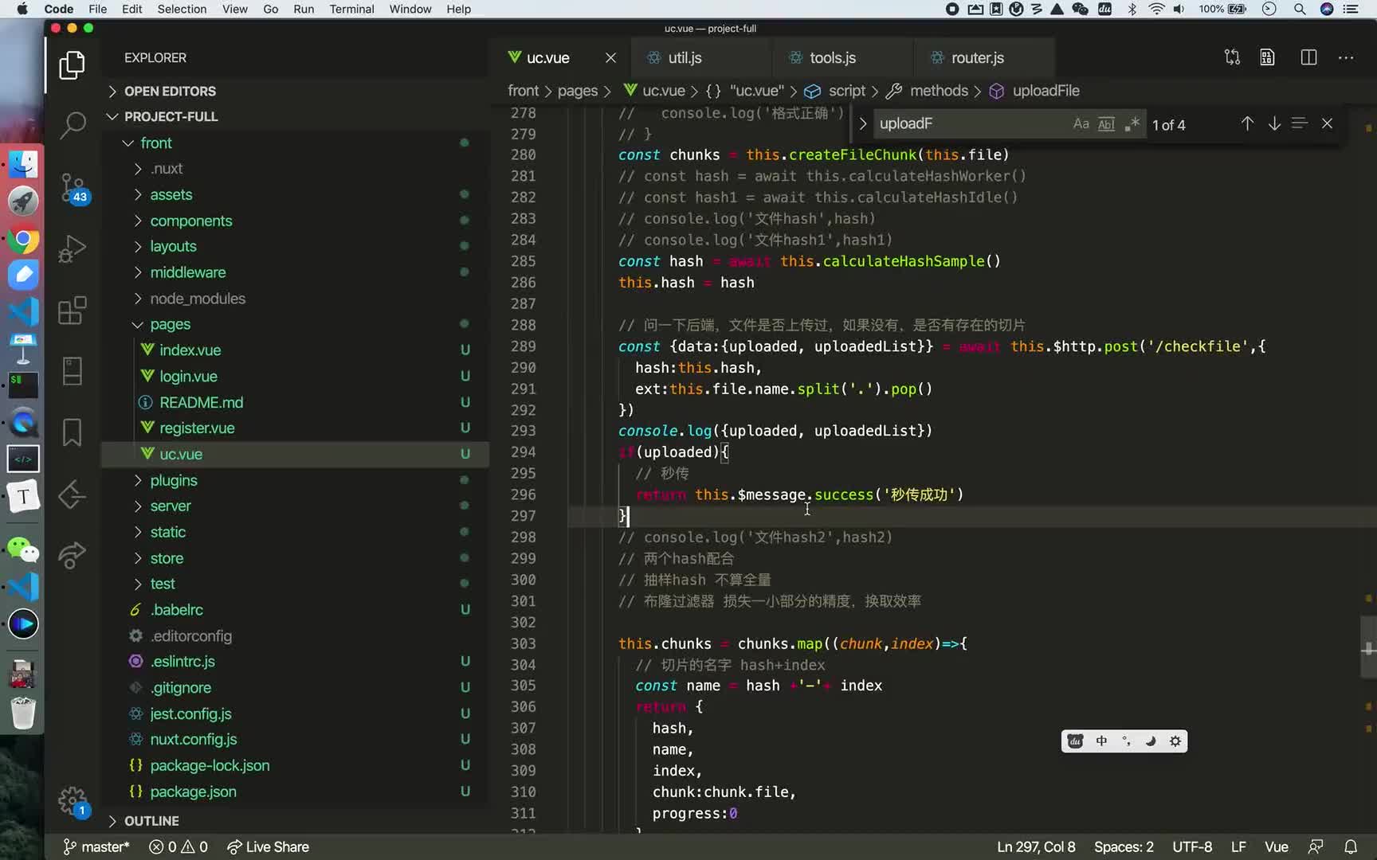The height and width of the screenshot is (860, 1377).
Task: Expand the server folder
Action: pos(295,506)
